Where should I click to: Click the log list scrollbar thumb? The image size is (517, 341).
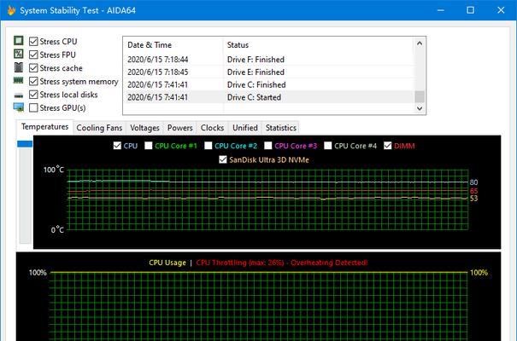(x=420, y=96)
